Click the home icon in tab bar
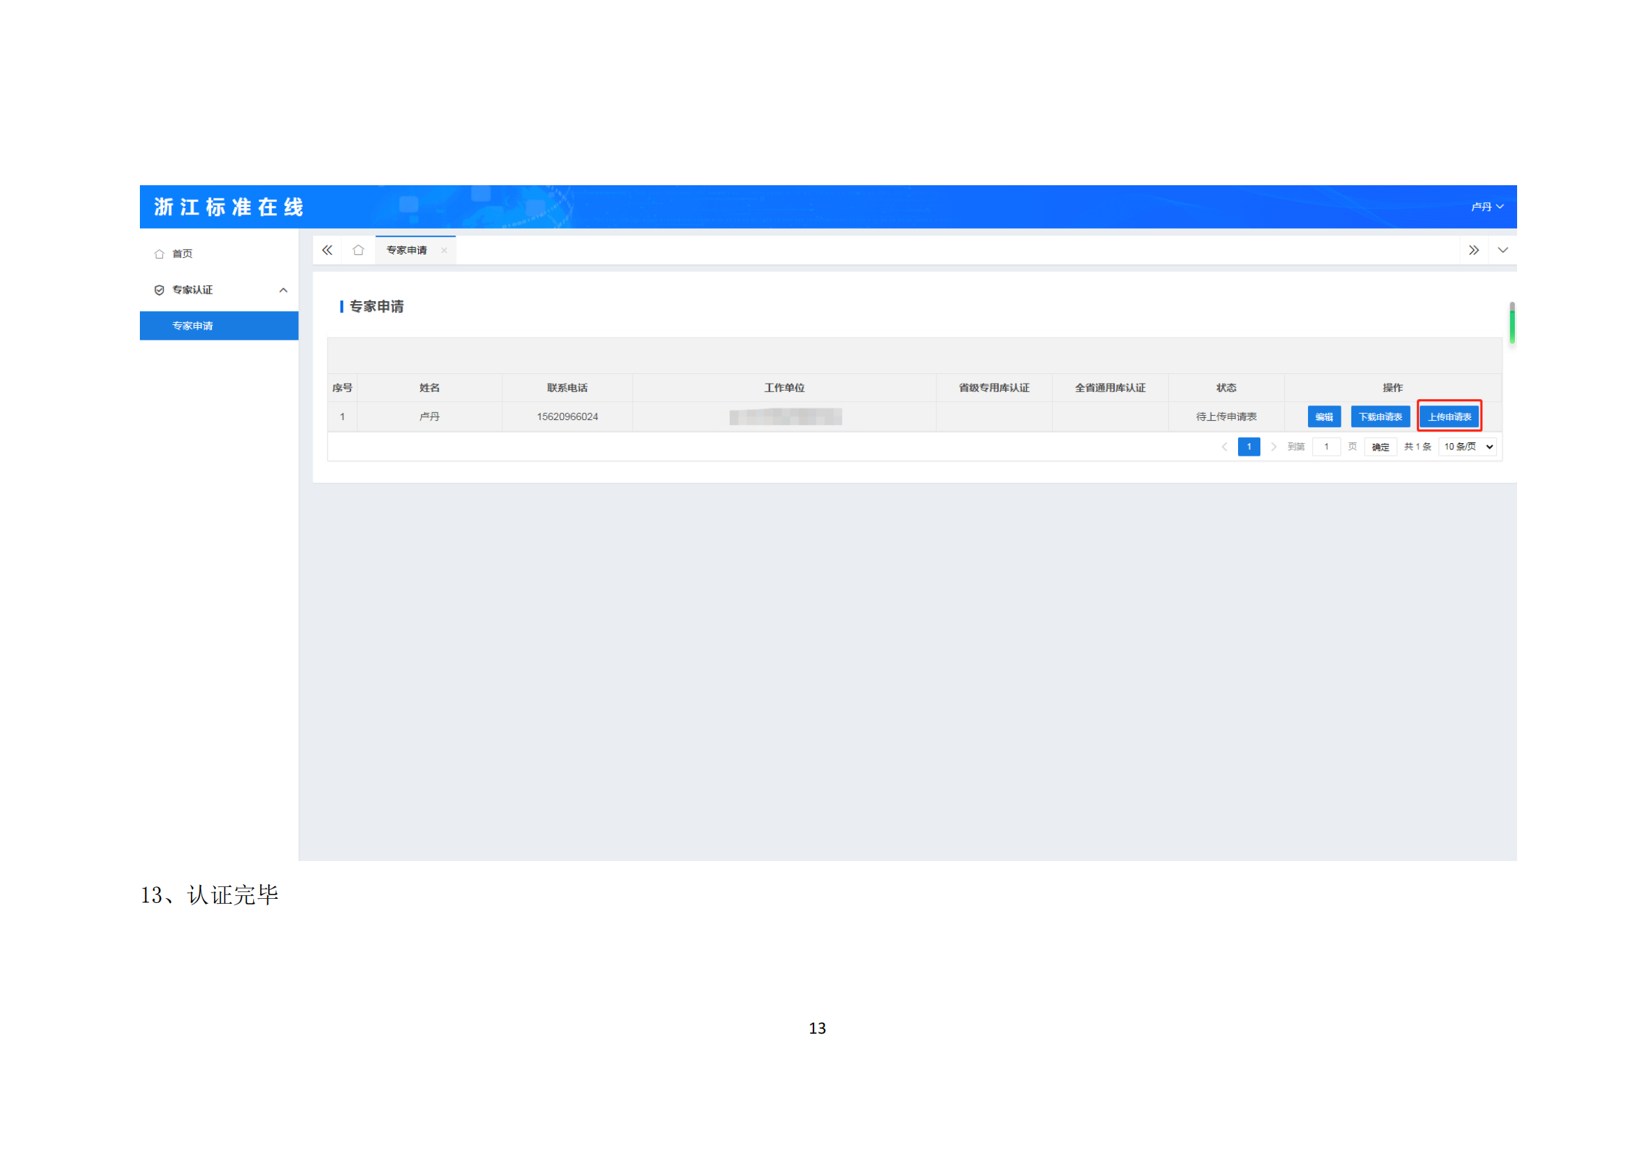The width and height of the screenshot is (1636, 1156). [x=358, y=250]
